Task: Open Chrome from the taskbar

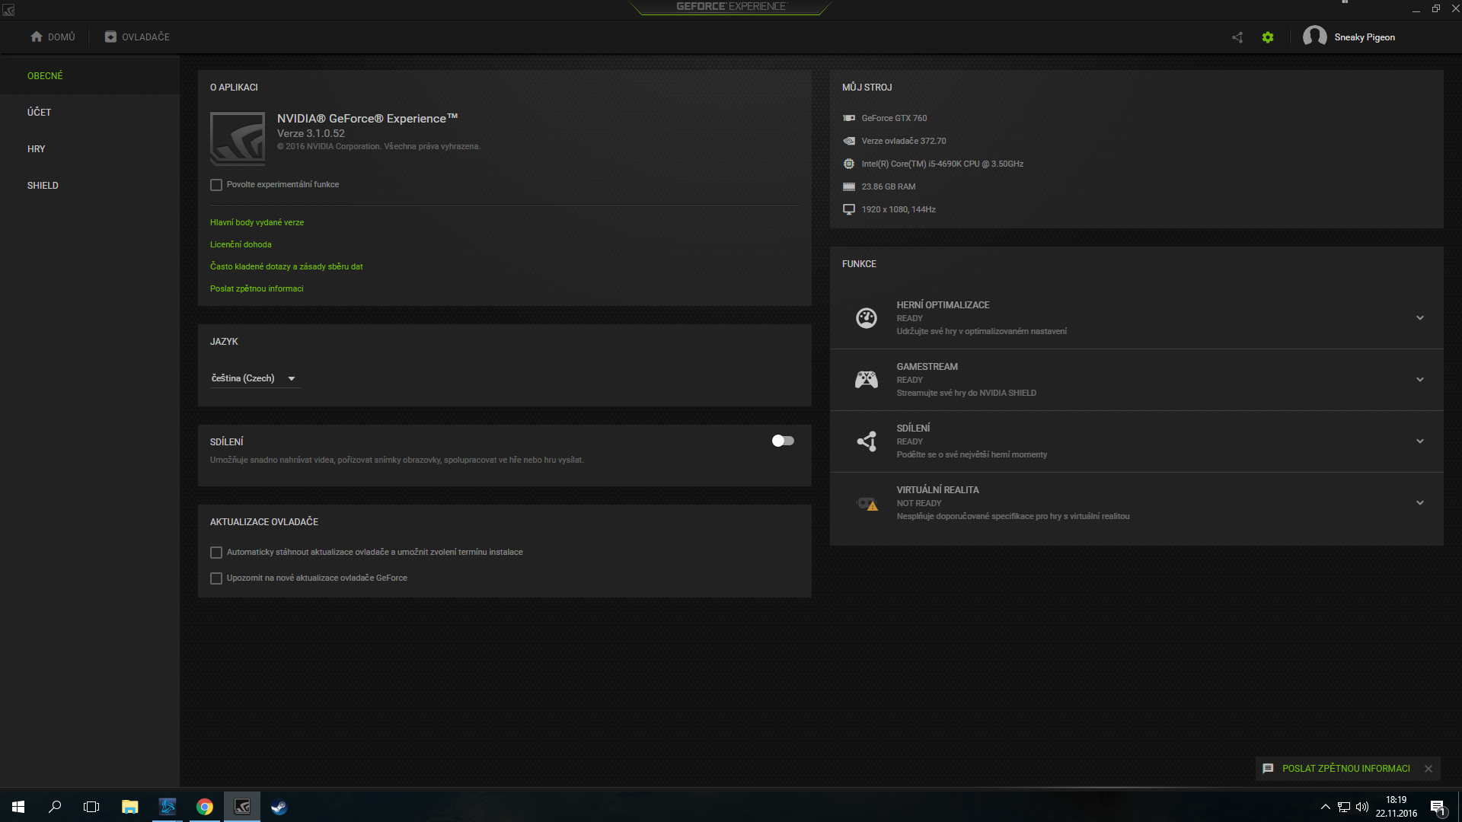Action: tap(204, 807)
